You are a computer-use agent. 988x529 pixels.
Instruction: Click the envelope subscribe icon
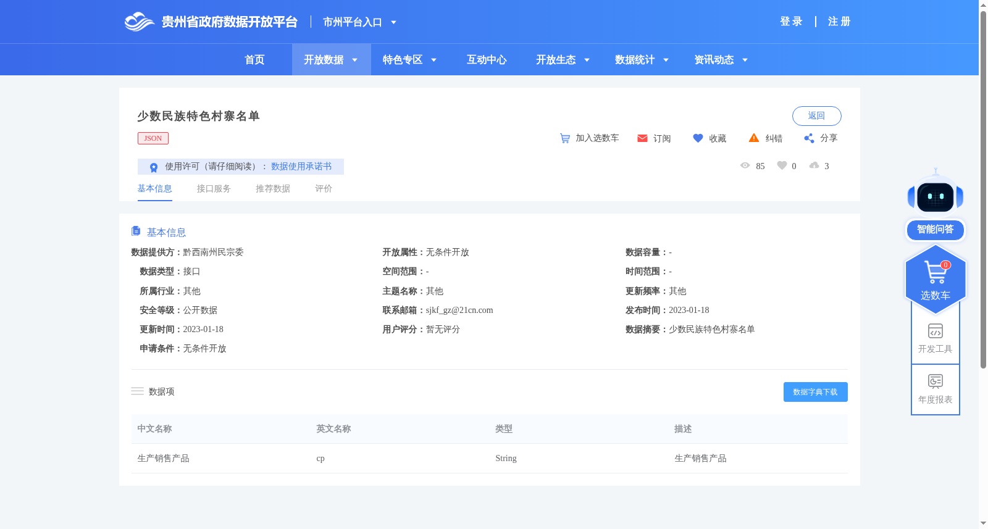(x=642, y=138)
